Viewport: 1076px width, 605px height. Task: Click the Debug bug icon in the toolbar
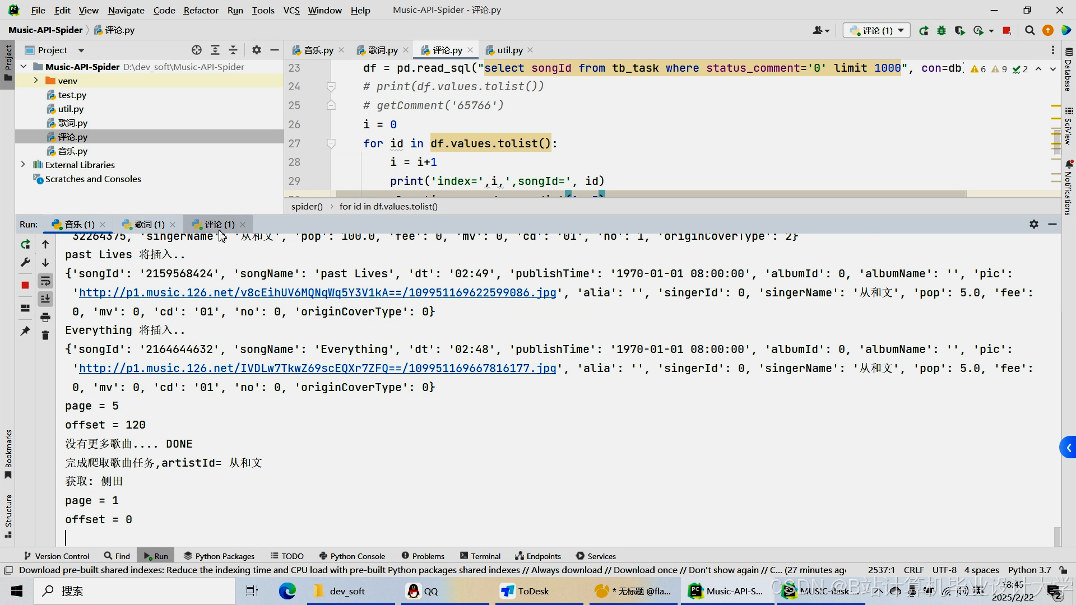[941, 31]
